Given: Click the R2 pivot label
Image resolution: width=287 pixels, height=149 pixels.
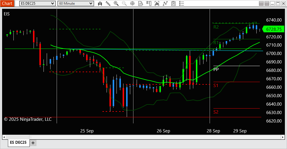Looking at the screenshot, I should pos(216,27).
